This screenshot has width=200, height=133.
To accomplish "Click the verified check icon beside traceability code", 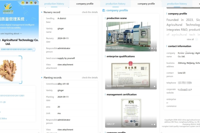I will [34, 50].
